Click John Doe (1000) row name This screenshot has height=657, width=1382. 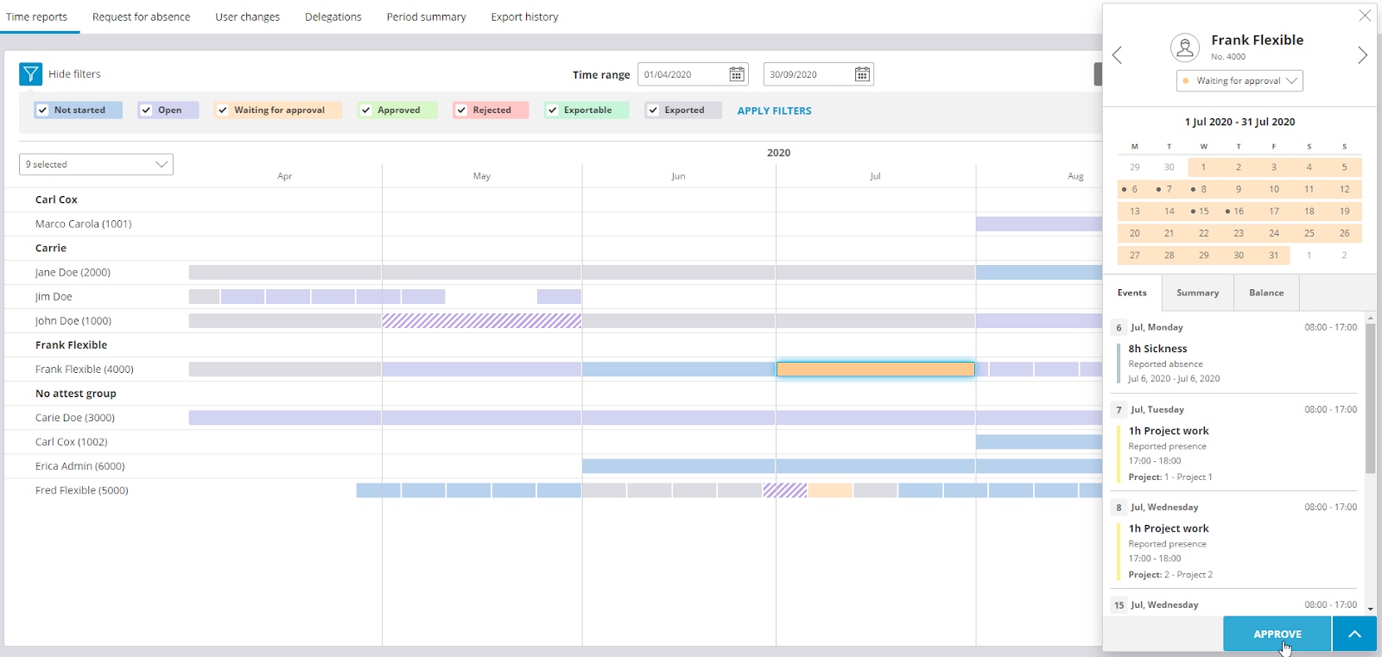tap(73, 320)
